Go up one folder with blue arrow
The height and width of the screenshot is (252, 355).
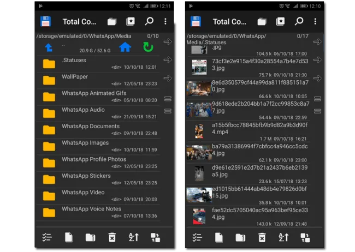point(49,47)
